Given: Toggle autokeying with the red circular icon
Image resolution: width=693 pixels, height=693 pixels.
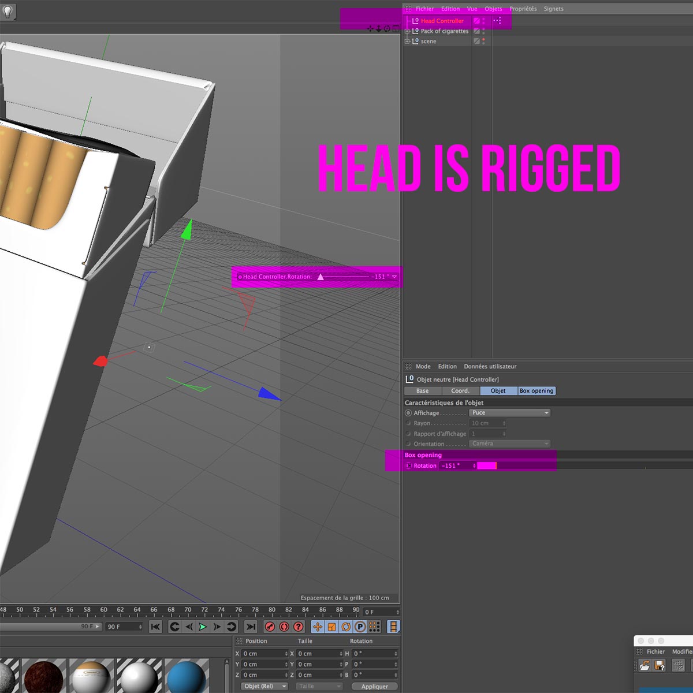Looking at the screenshot, I should 284,627.
